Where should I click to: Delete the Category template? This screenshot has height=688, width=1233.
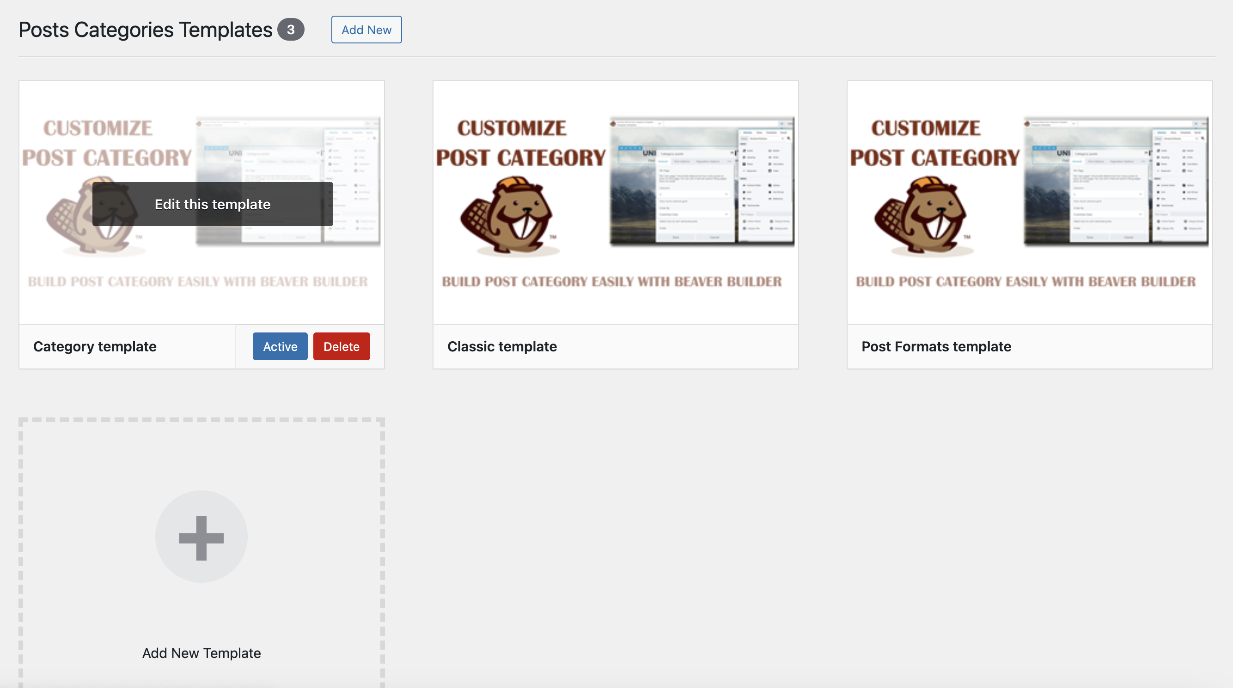coord(341,346)
